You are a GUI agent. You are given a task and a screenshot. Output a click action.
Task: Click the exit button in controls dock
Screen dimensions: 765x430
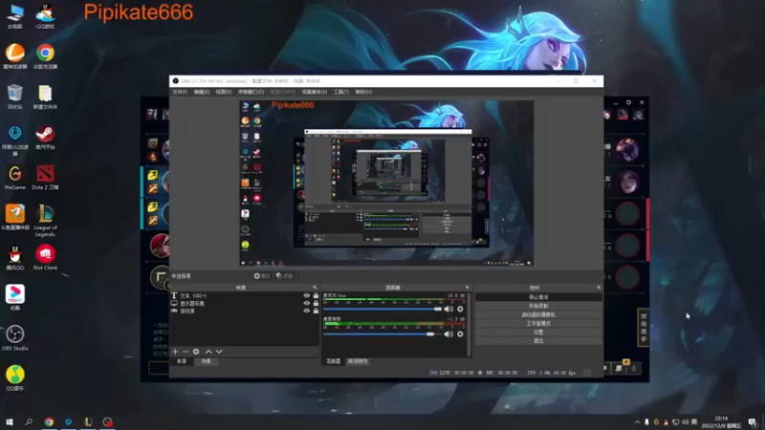[x=538, y=341]
